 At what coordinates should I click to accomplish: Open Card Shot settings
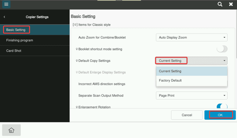click(14, 51)
